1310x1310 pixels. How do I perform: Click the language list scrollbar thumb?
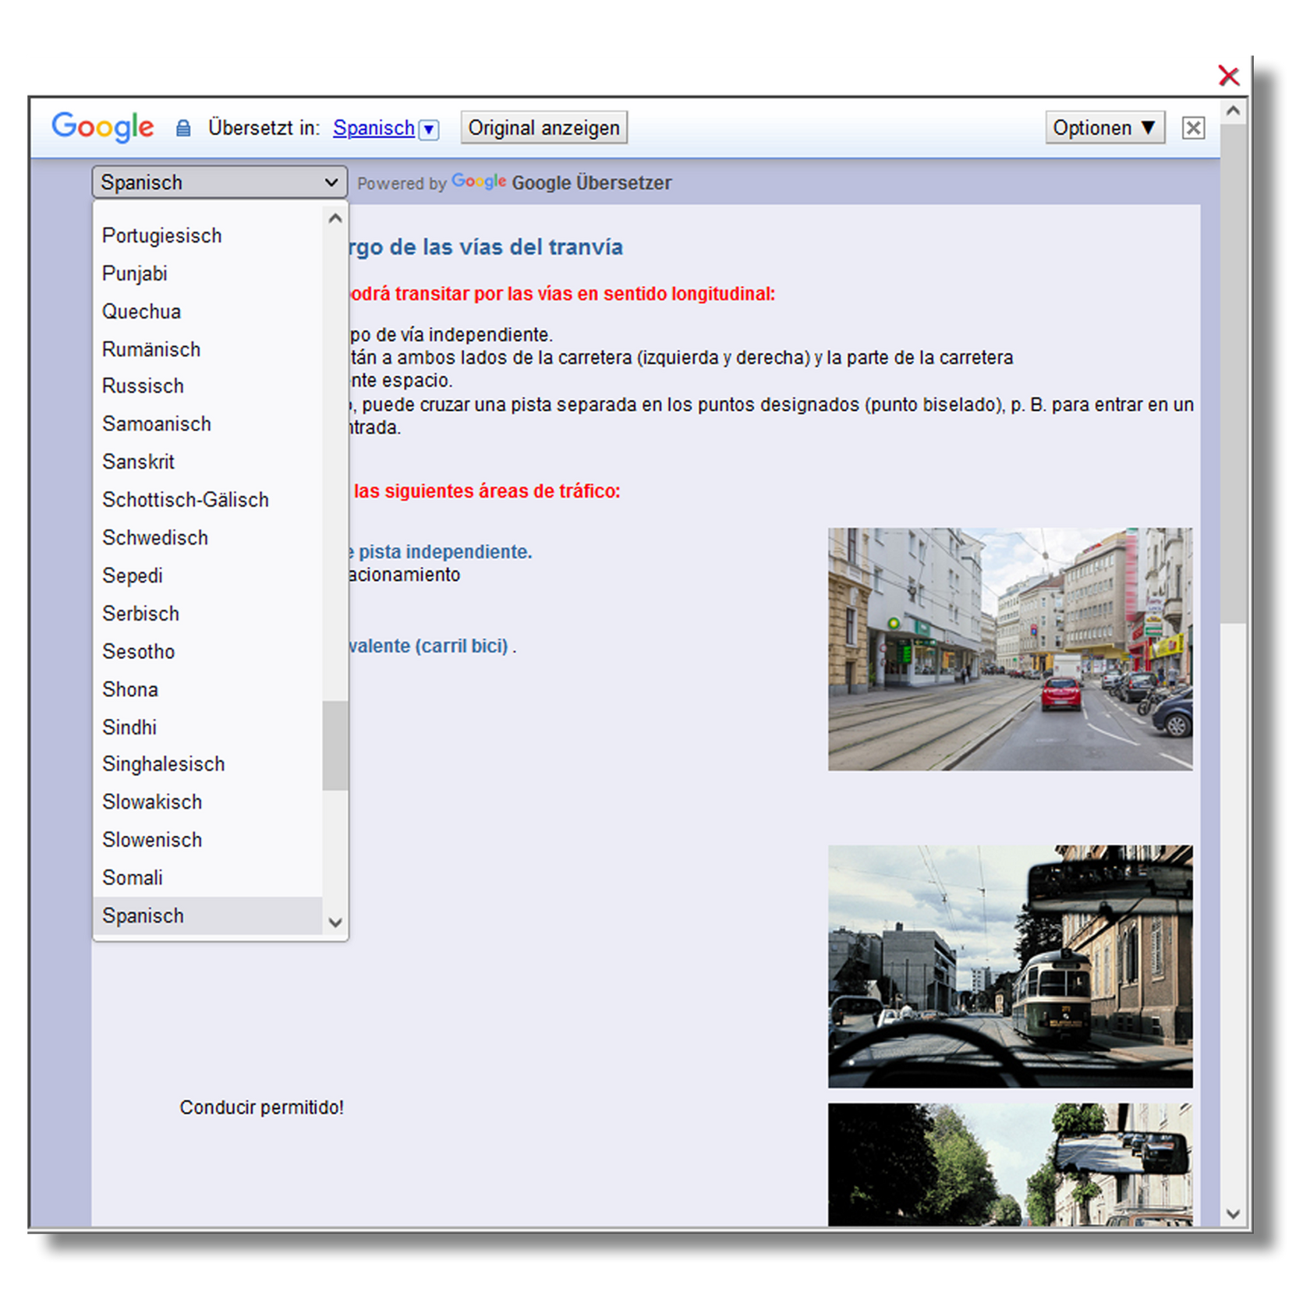(335, 745)
